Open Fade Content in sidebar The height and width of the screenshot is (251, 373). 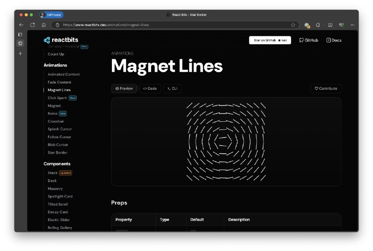click(60, 82)
